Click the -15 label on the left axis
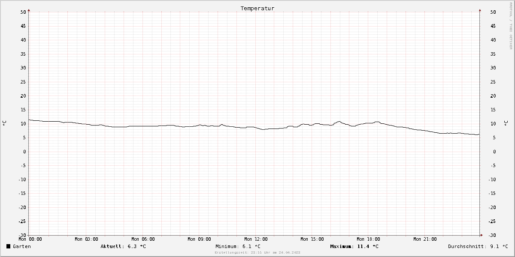Image resolution: width=515 pixels, height=257 pixels. click(x=22, y=194)
